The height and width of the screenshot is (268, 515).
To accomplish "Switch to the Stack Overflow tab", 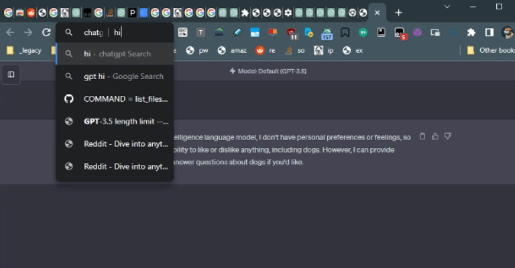I will [x=110, y=13].
